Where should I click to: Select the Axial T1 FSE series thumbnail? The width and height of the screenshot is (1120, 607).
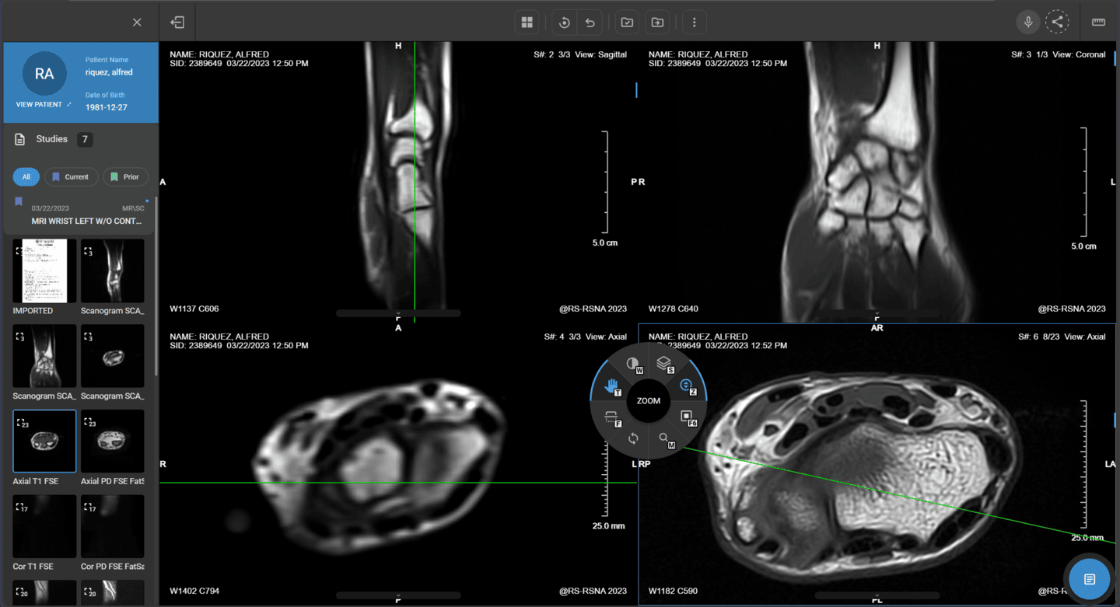pos(44,441)
